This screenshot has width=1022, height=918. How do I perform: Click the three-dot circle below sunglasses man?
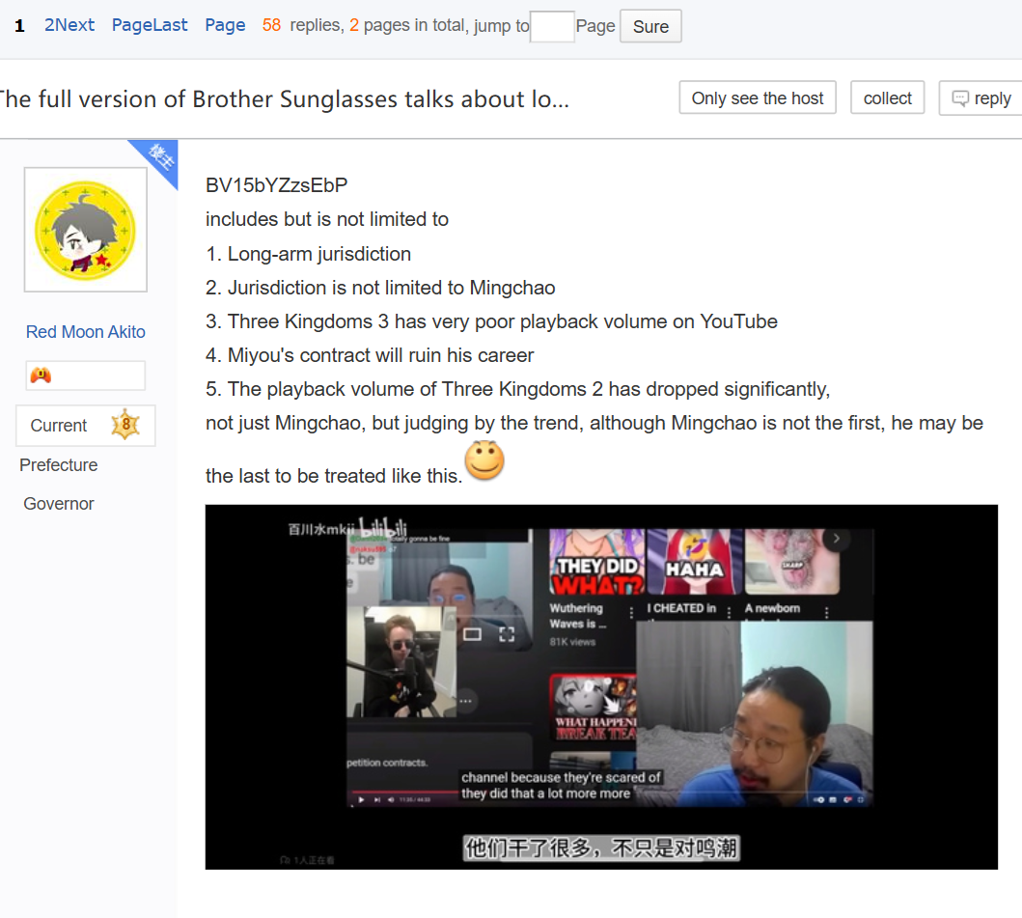[466, 701]
